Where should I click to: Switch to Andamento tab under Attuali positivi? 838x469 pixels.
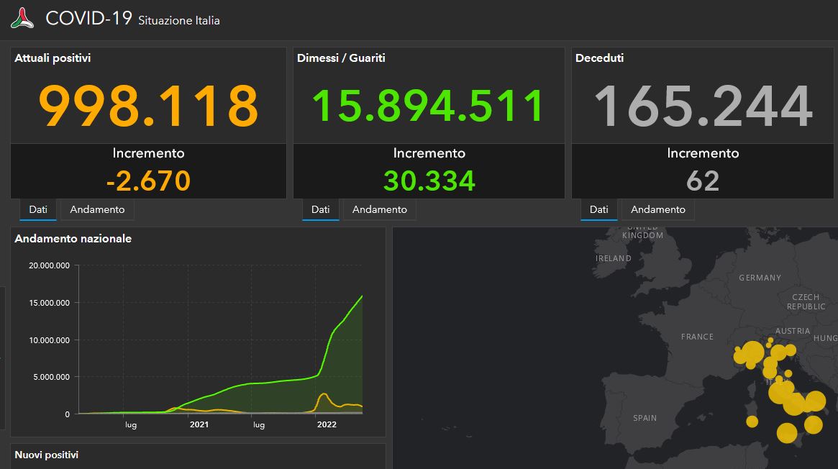(x=97, y=209)
